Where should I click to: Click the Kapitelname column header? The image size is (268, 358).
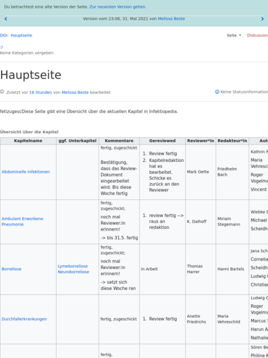(28, 141)
